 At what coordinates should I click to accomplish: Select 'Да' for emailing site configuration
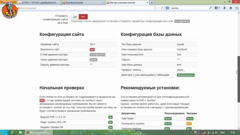click(75, 16)
